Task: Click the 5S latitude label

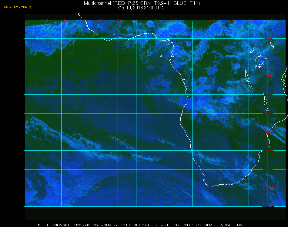Action: 270,75
